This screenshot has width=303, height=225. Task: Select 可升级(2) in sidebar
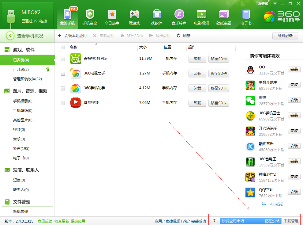(x=21, y=70)
